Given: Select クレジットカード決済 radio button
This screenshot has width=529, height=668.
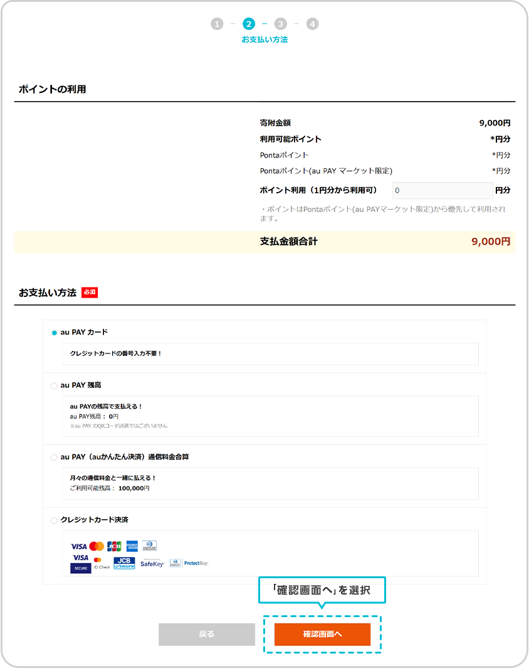Looking at the screenshot, I should point(54,520).
